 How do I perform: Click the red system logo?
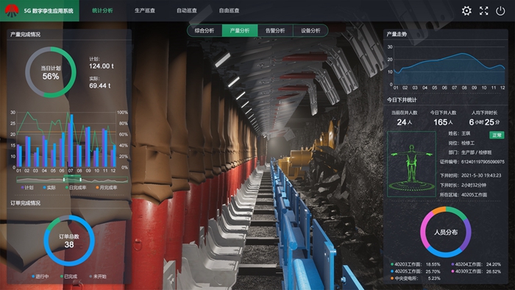click(12, 10)
